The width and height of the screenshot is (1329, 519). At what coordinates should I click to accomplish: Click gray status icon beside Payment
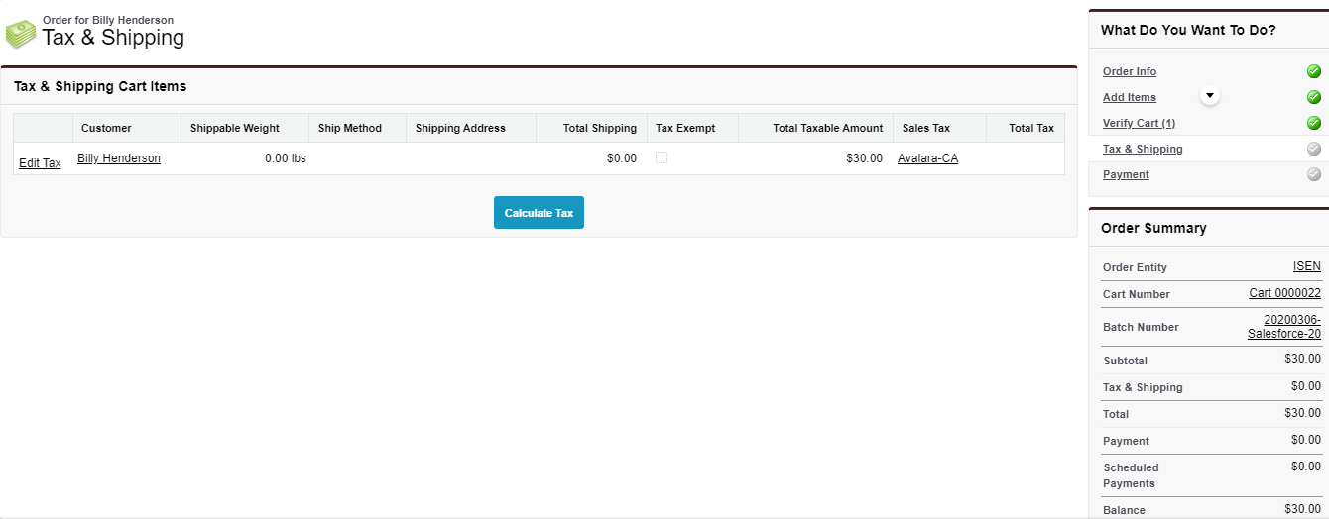click(1313, 174)
